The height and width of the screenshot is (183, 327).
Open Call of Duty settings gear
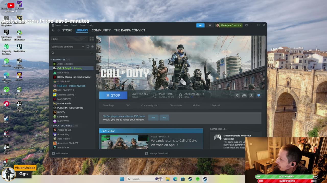[x=237, y=95]
